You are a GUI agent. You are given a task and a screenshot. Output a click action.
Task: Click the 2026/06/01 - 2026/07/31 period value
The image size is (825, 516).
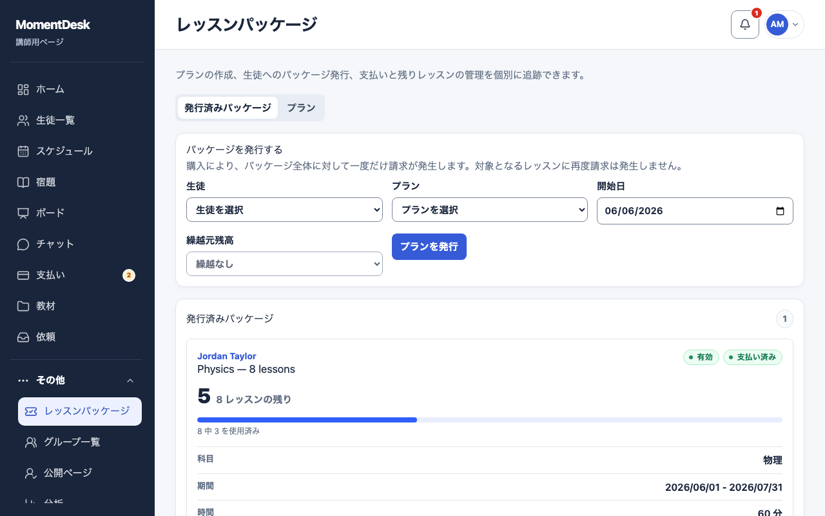click(724, 487)
